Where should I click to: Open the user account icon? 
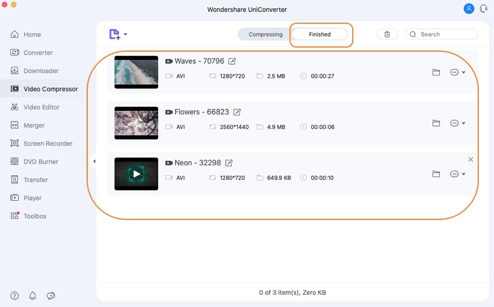pos(469,9)
